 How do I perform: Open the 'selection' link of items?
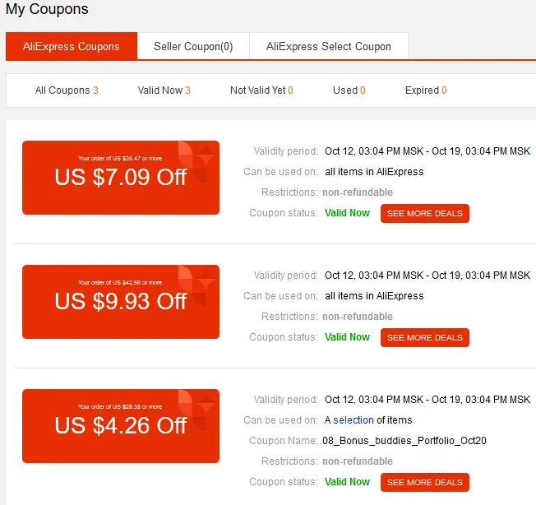tap(353, 419)
